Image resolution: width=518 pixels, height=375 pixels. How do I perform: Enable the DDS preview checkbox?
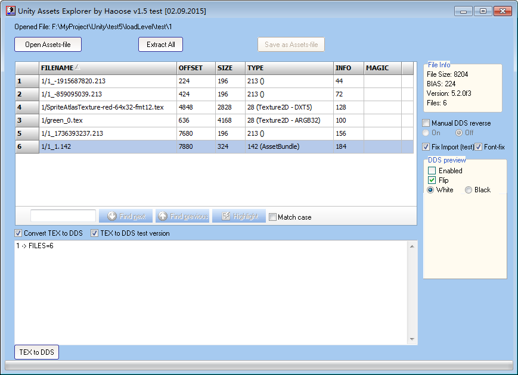432,170
